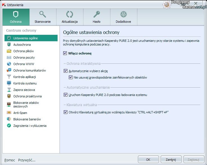This screenshot has height=165, width=207.
Task: Open Anti-Spam settings
Action: 31,113
